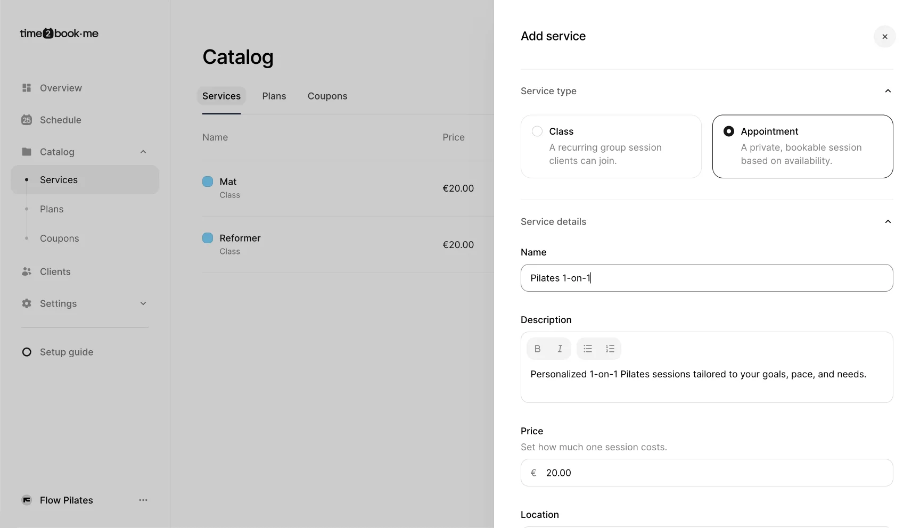Toggle italic formatting in description
Screen dimensions: 920x528
coord(560,349)
